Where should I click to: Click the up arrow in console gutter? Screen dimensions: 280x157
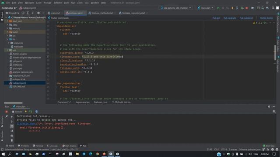tap(12, 117)
